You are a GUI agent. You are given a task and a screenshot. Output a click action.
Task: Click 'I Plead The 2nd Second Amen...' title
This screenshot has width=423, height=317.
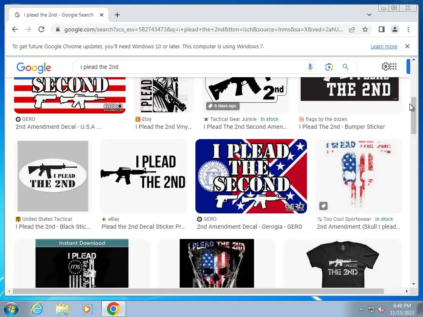[x=245, y=127]
